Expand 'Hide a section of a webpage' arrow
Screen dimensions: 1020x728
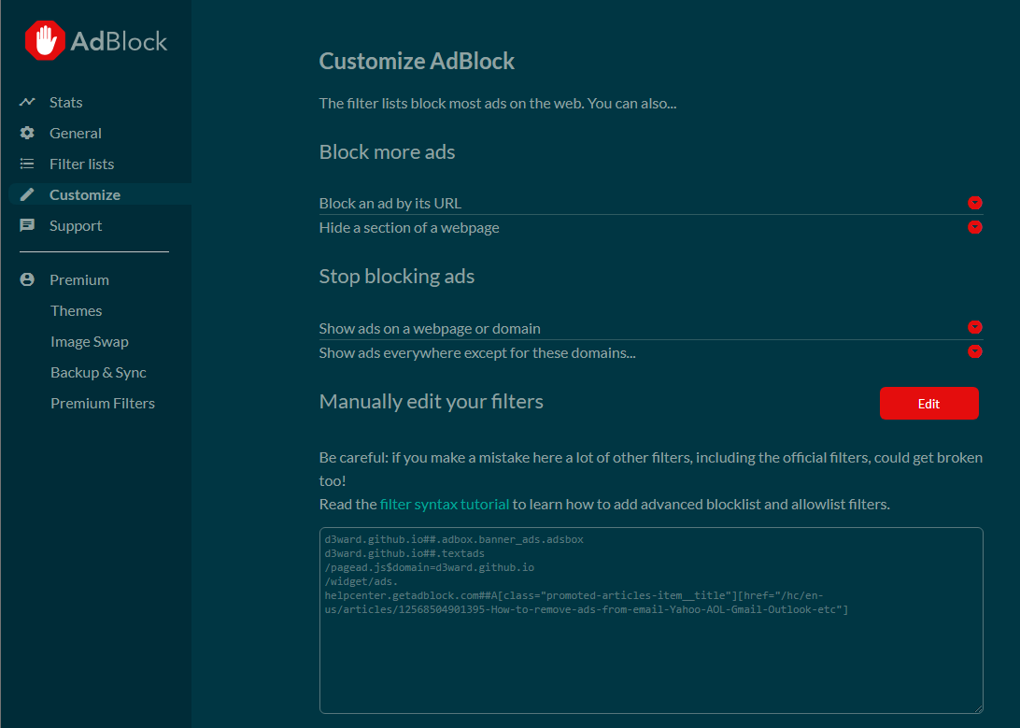tap(974, 227)
